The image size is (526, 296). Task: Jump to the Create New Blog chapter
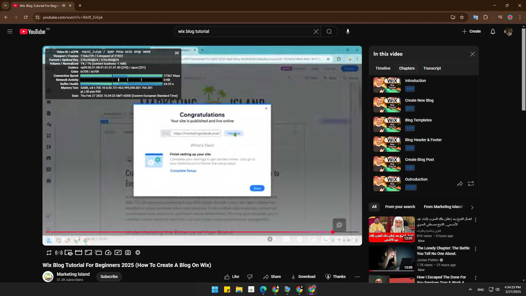point(424,105)
